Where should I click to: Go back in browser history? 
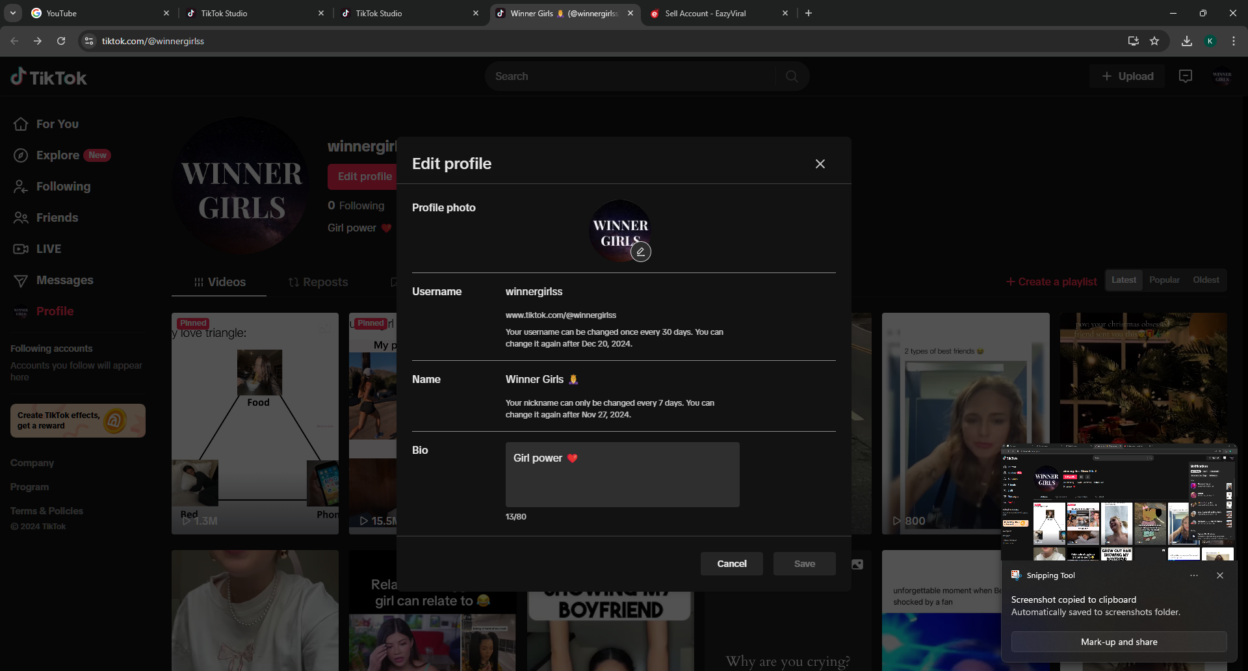click(x=14, y=41)
